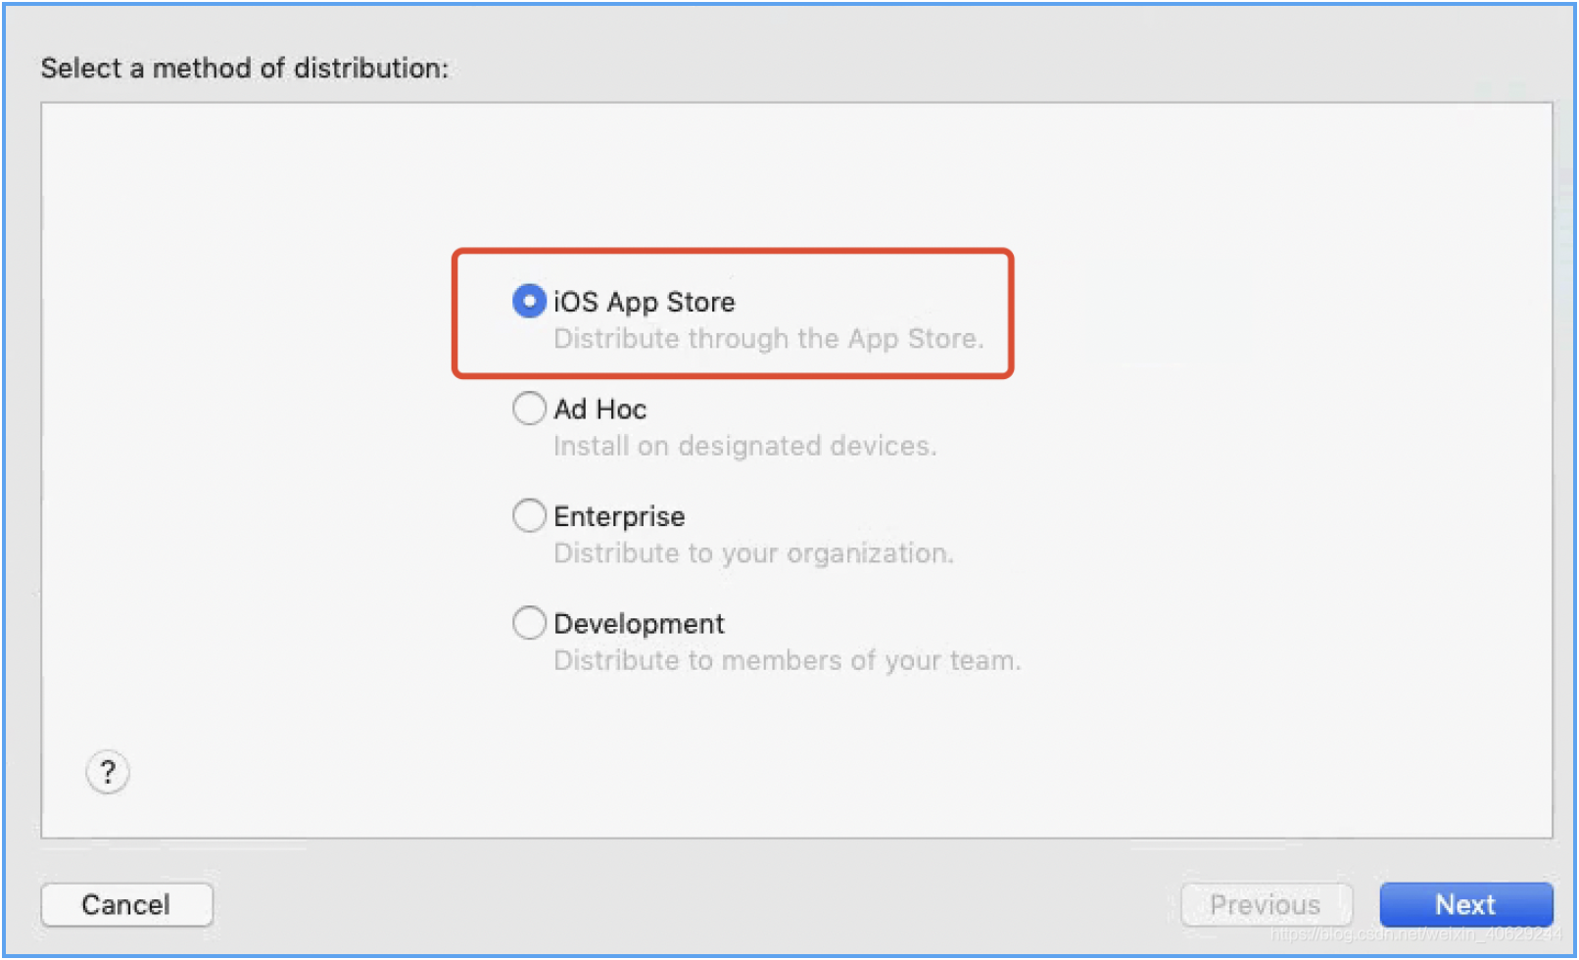Click the Cancel button
1579x960 pixels.
(126, 904)
